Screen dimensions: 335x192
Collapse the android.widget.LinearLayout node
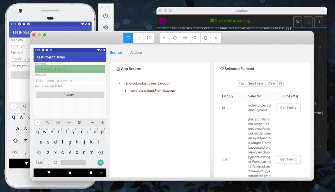click(119, 83)
